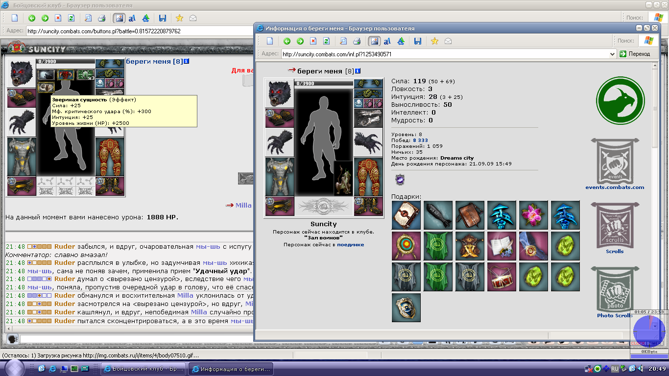Click the Информация window vertical scrollbar

655,196
